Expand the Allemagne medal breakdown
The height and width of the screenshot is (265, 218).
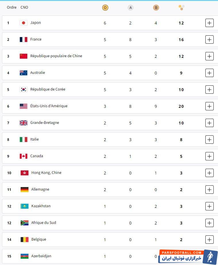point(209,190)
